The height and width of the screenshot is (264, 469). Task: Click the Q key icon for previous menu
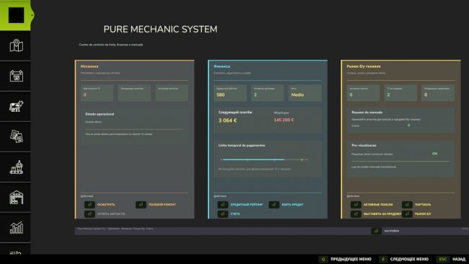click(x=323, y=259)
